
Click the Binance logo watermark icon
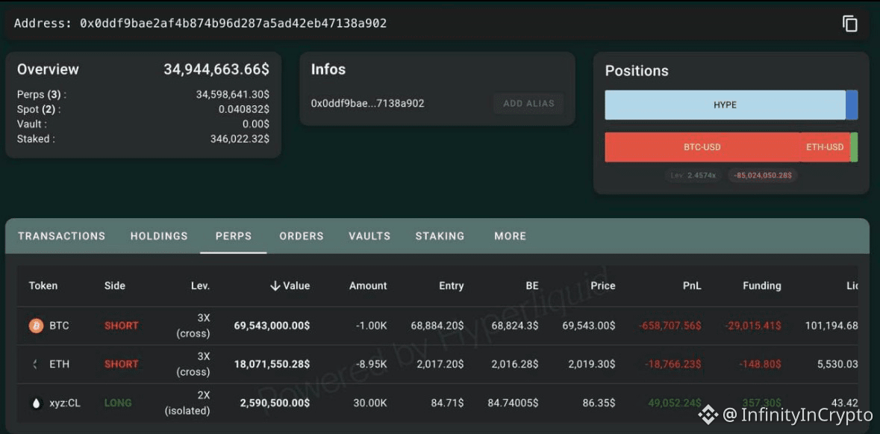click(708, 415)
